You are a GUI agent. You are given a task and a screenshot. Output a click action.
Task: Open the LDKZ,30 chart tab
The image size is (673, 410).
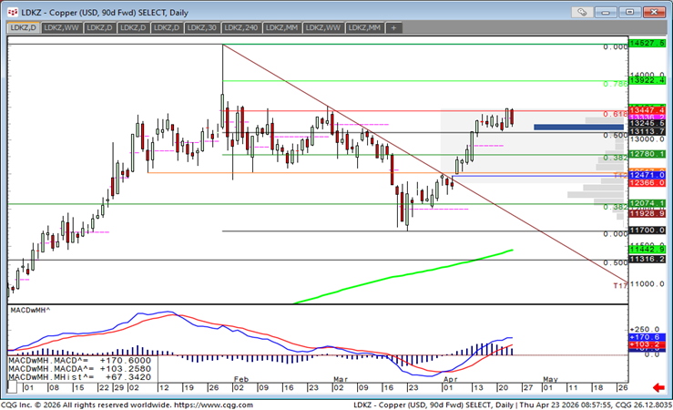(200, 28)
